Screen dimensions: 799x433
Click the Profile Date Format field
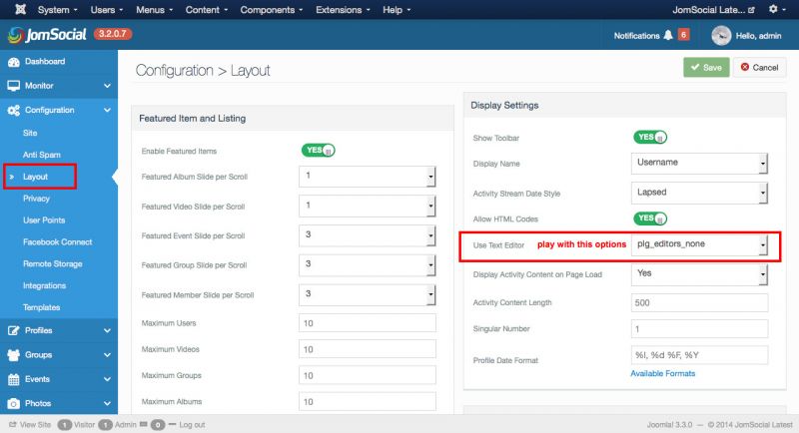(699, 355)
